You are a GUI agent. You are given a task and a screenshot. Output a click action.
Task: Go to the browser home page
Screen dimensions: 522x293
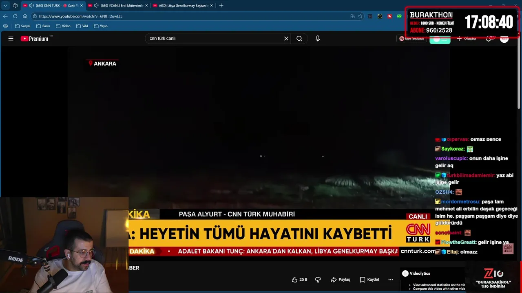click(25, 16)
